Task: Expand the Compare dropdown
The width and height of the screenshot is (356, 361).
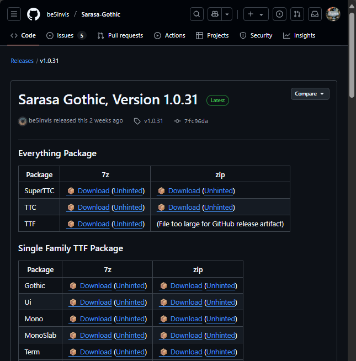Action: coord(310,94)
